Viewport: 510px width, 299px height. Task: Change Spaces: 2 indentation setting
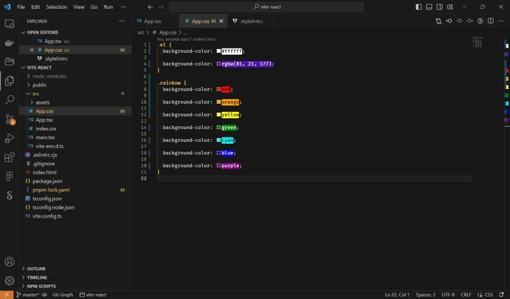tap(425, 295)
